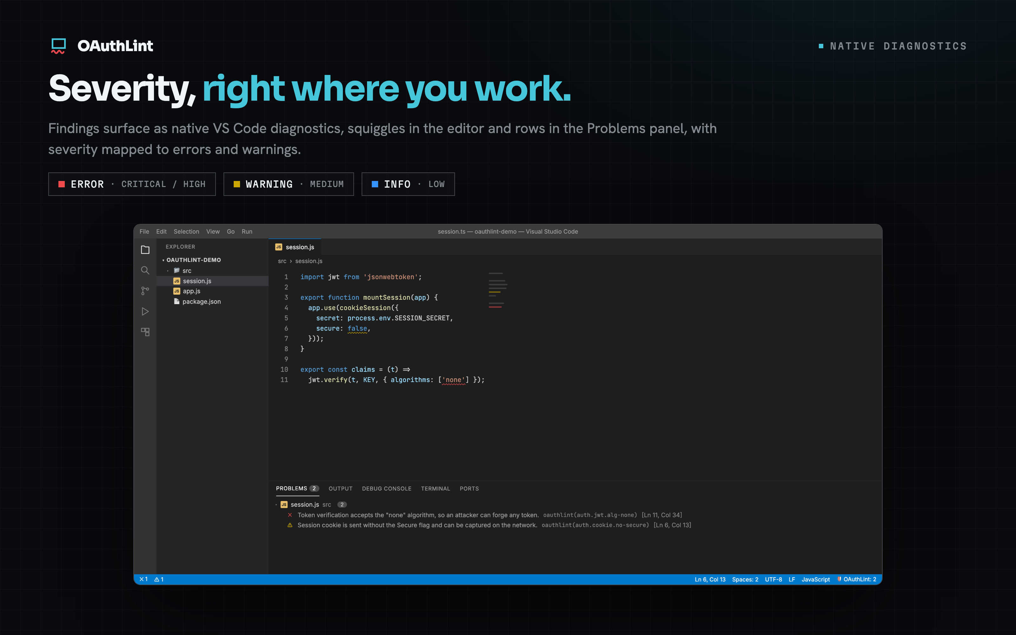Click the JS icon beside app.js
The image size is (1016, 635).
[177, 291]
